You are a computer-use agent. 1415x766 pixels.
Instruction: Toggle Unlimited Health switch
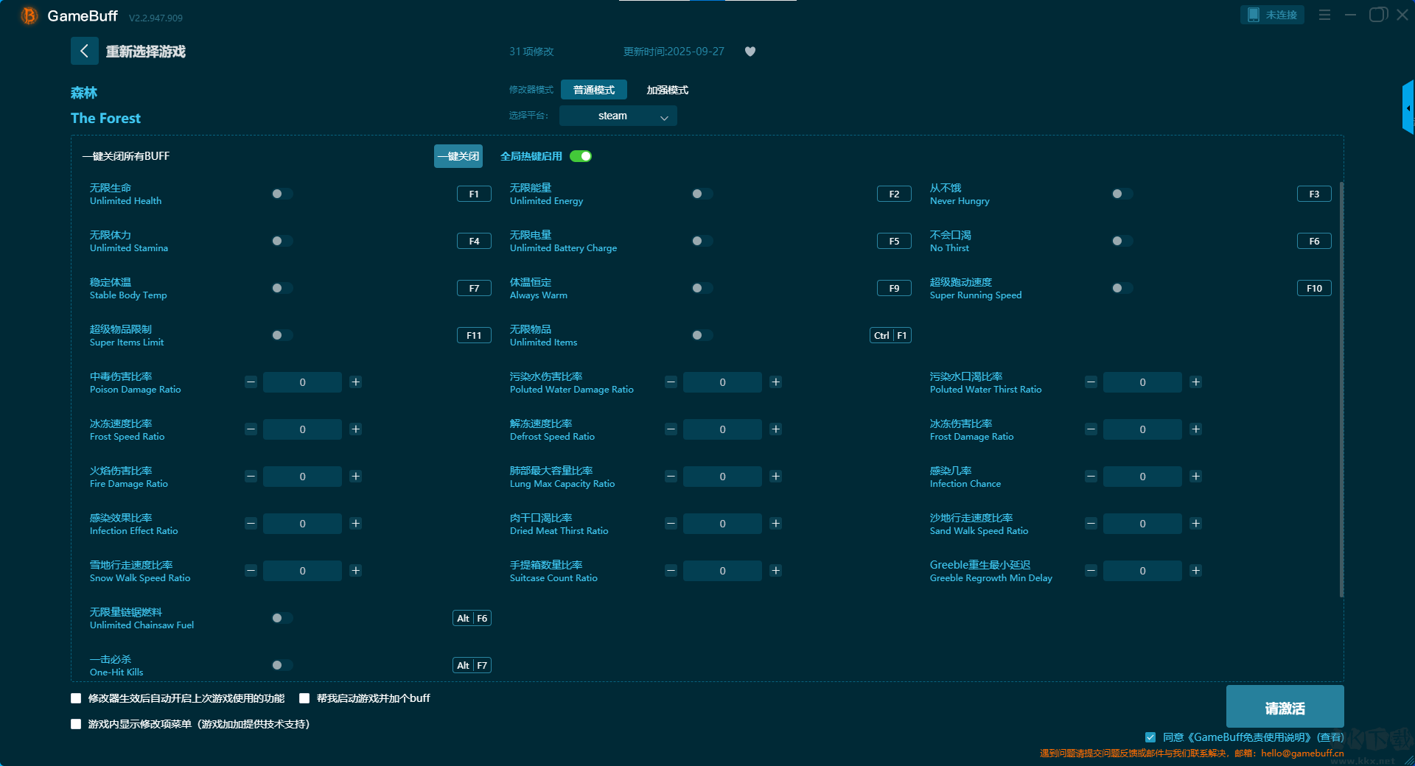[x=282, y=194]
